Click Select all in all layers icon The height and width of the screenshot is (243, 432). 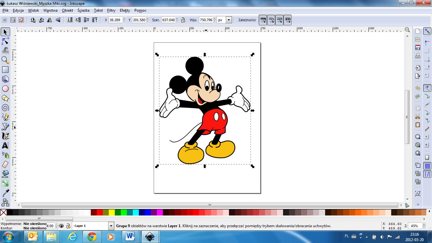pyautogui.click(x=13, y=20)
